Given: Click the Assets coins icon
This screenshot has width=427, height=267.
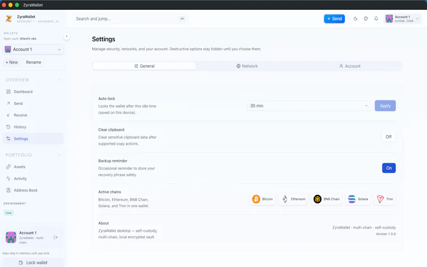Looking at the screenshot, I should click(x=9, y=167).
